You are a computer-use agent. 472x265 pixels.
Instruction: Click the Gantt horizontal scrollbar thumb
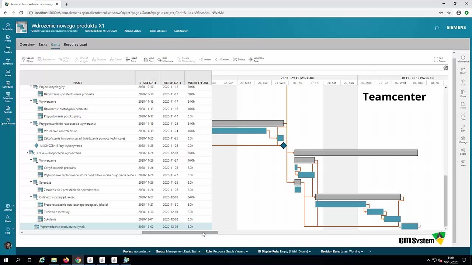[180, 233]
